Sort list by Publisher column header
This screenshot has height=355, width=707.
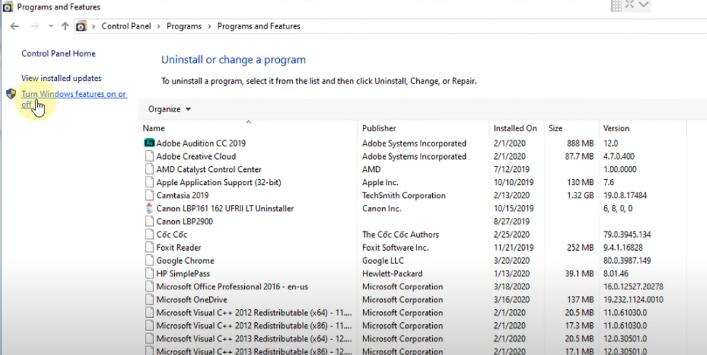[379, 128]
